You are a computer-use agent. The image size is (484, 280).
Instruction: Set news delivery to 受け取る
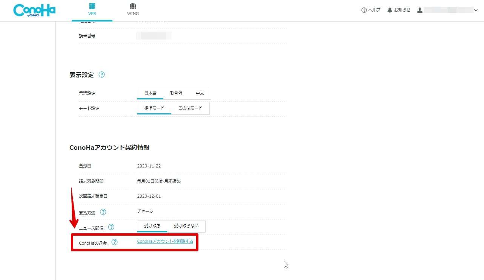tap(152, 226)
